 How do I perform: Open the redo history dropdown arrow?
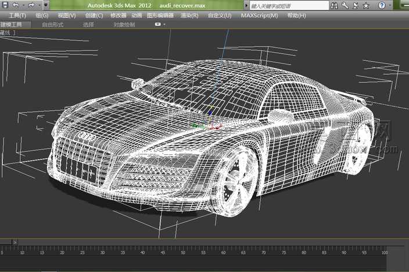(40, 5)
